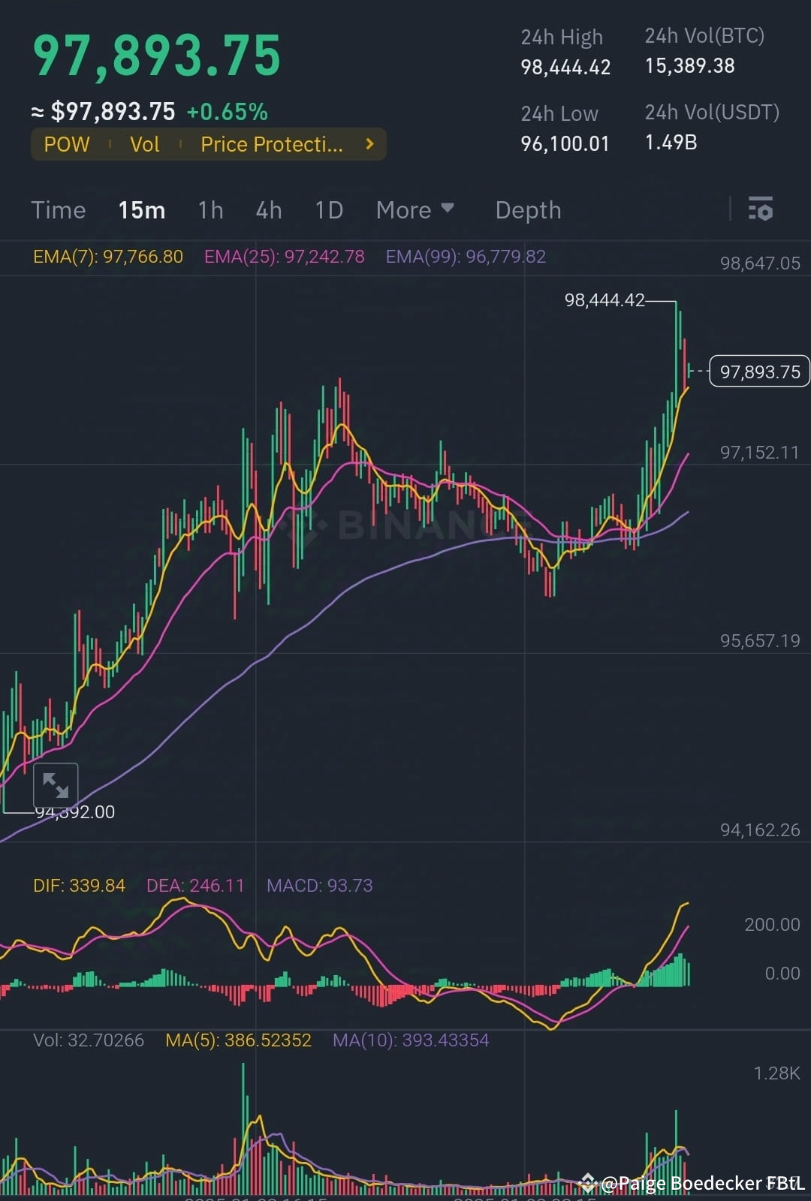Viewport: 811px width, 1201px height.
Task: Tap the Price Protection tag
Action: pyautogui.click(x=272, y=144)
